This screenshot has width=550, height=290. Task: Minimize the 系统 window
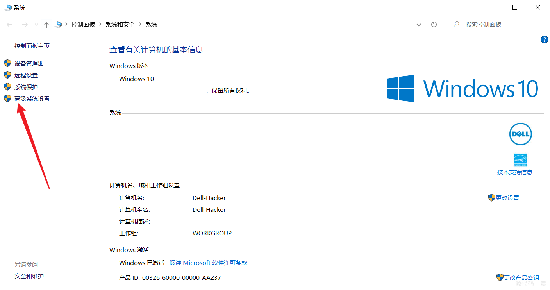pyautogui.click(x=493, y=7)
